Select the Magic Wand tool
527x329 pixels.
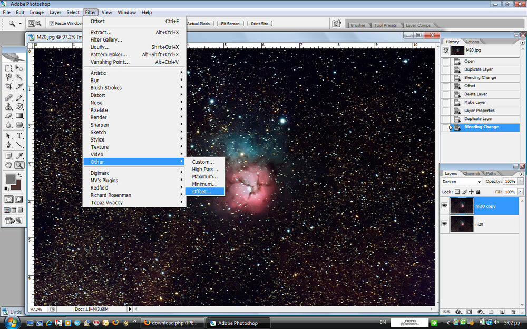click(x=19, y=77)
